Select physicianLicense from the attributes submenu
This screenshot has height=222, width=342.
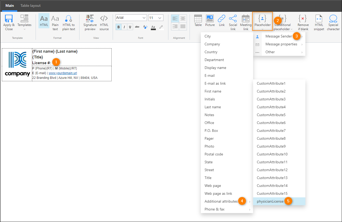tap(270, 201)
